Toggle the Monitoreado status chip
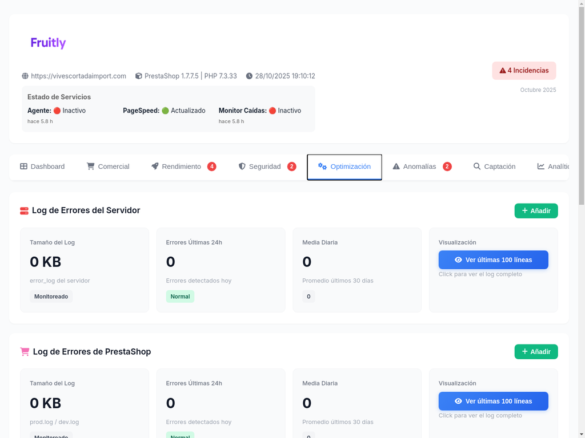The width and height of the screenshot is (585, 438). [x=51, y=296]
